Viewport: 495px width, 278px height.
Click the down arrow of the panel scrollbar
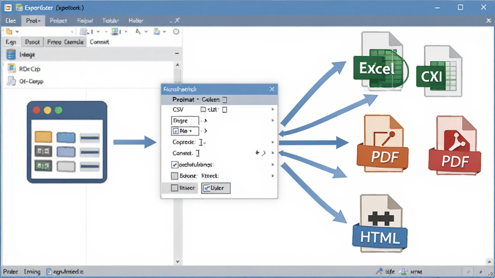(177, 262)
